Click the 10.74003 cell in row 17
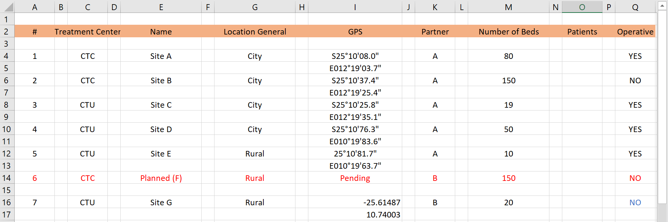668x222 pixels. point(355,215)
